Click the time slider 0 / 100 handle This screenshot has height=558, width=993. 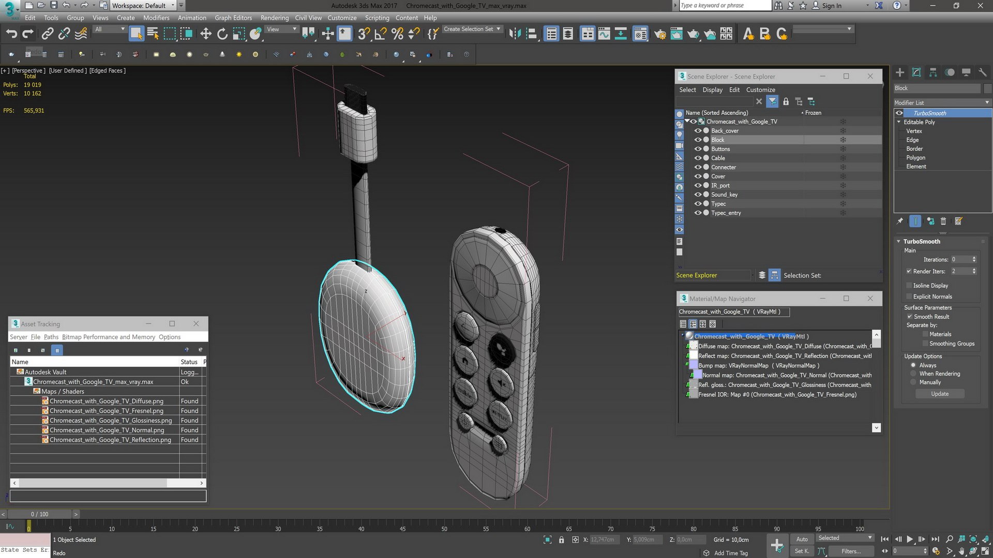click(39, 514)
